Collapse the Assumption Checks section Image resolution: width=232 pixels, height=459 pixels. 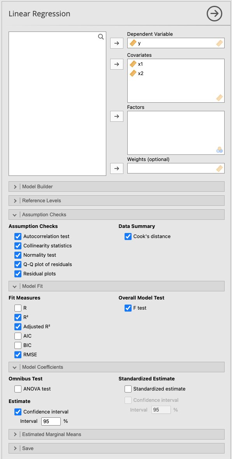point(14,214)
